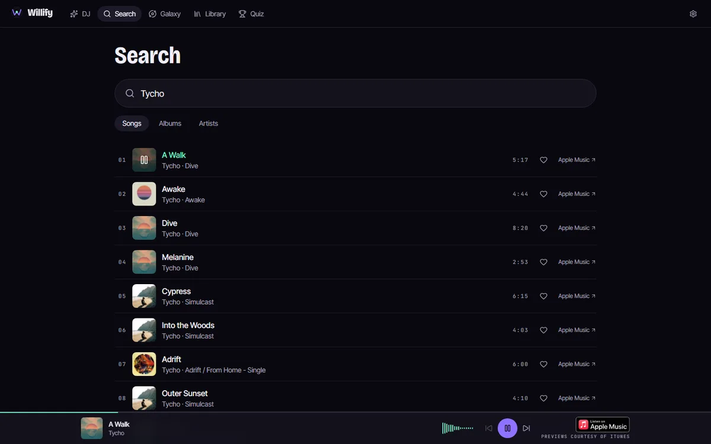The width and height of the screenshot is (711, 444).
Task: Pause playback in the bottom player
Action: tap(507, 428)
